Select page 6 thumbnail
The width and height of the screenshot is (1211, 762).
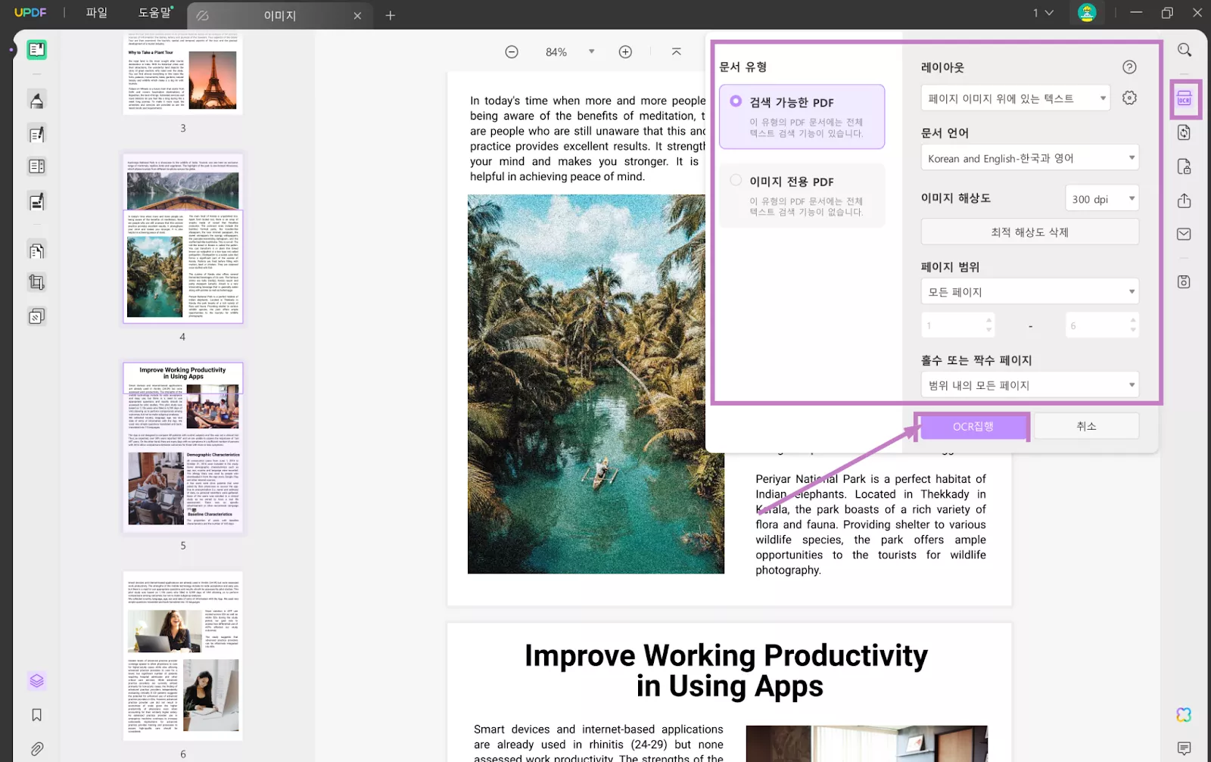(182, 655)
